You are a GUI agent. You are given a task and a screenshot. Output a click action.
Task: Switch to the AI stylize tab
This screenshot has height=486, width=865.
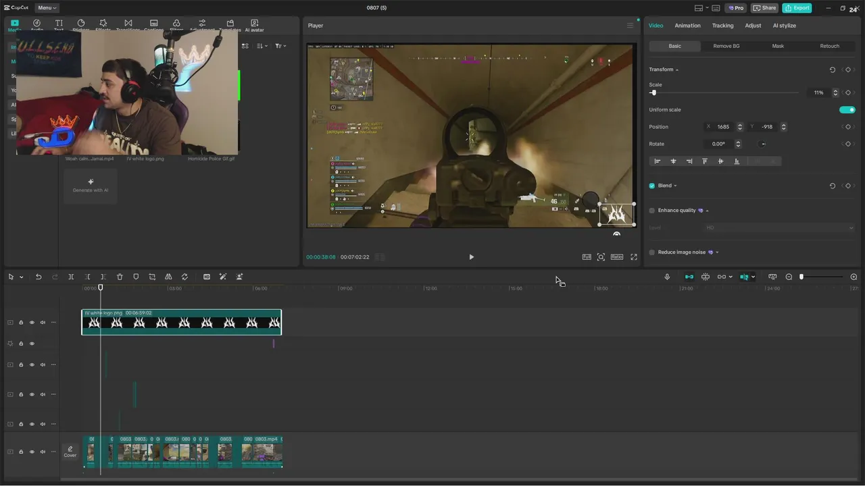(784, 26)
